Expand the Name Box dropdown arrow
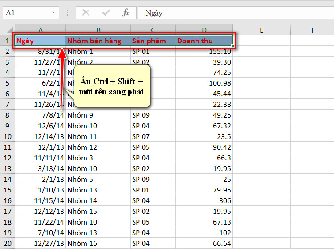 click(x=54, y=12)
